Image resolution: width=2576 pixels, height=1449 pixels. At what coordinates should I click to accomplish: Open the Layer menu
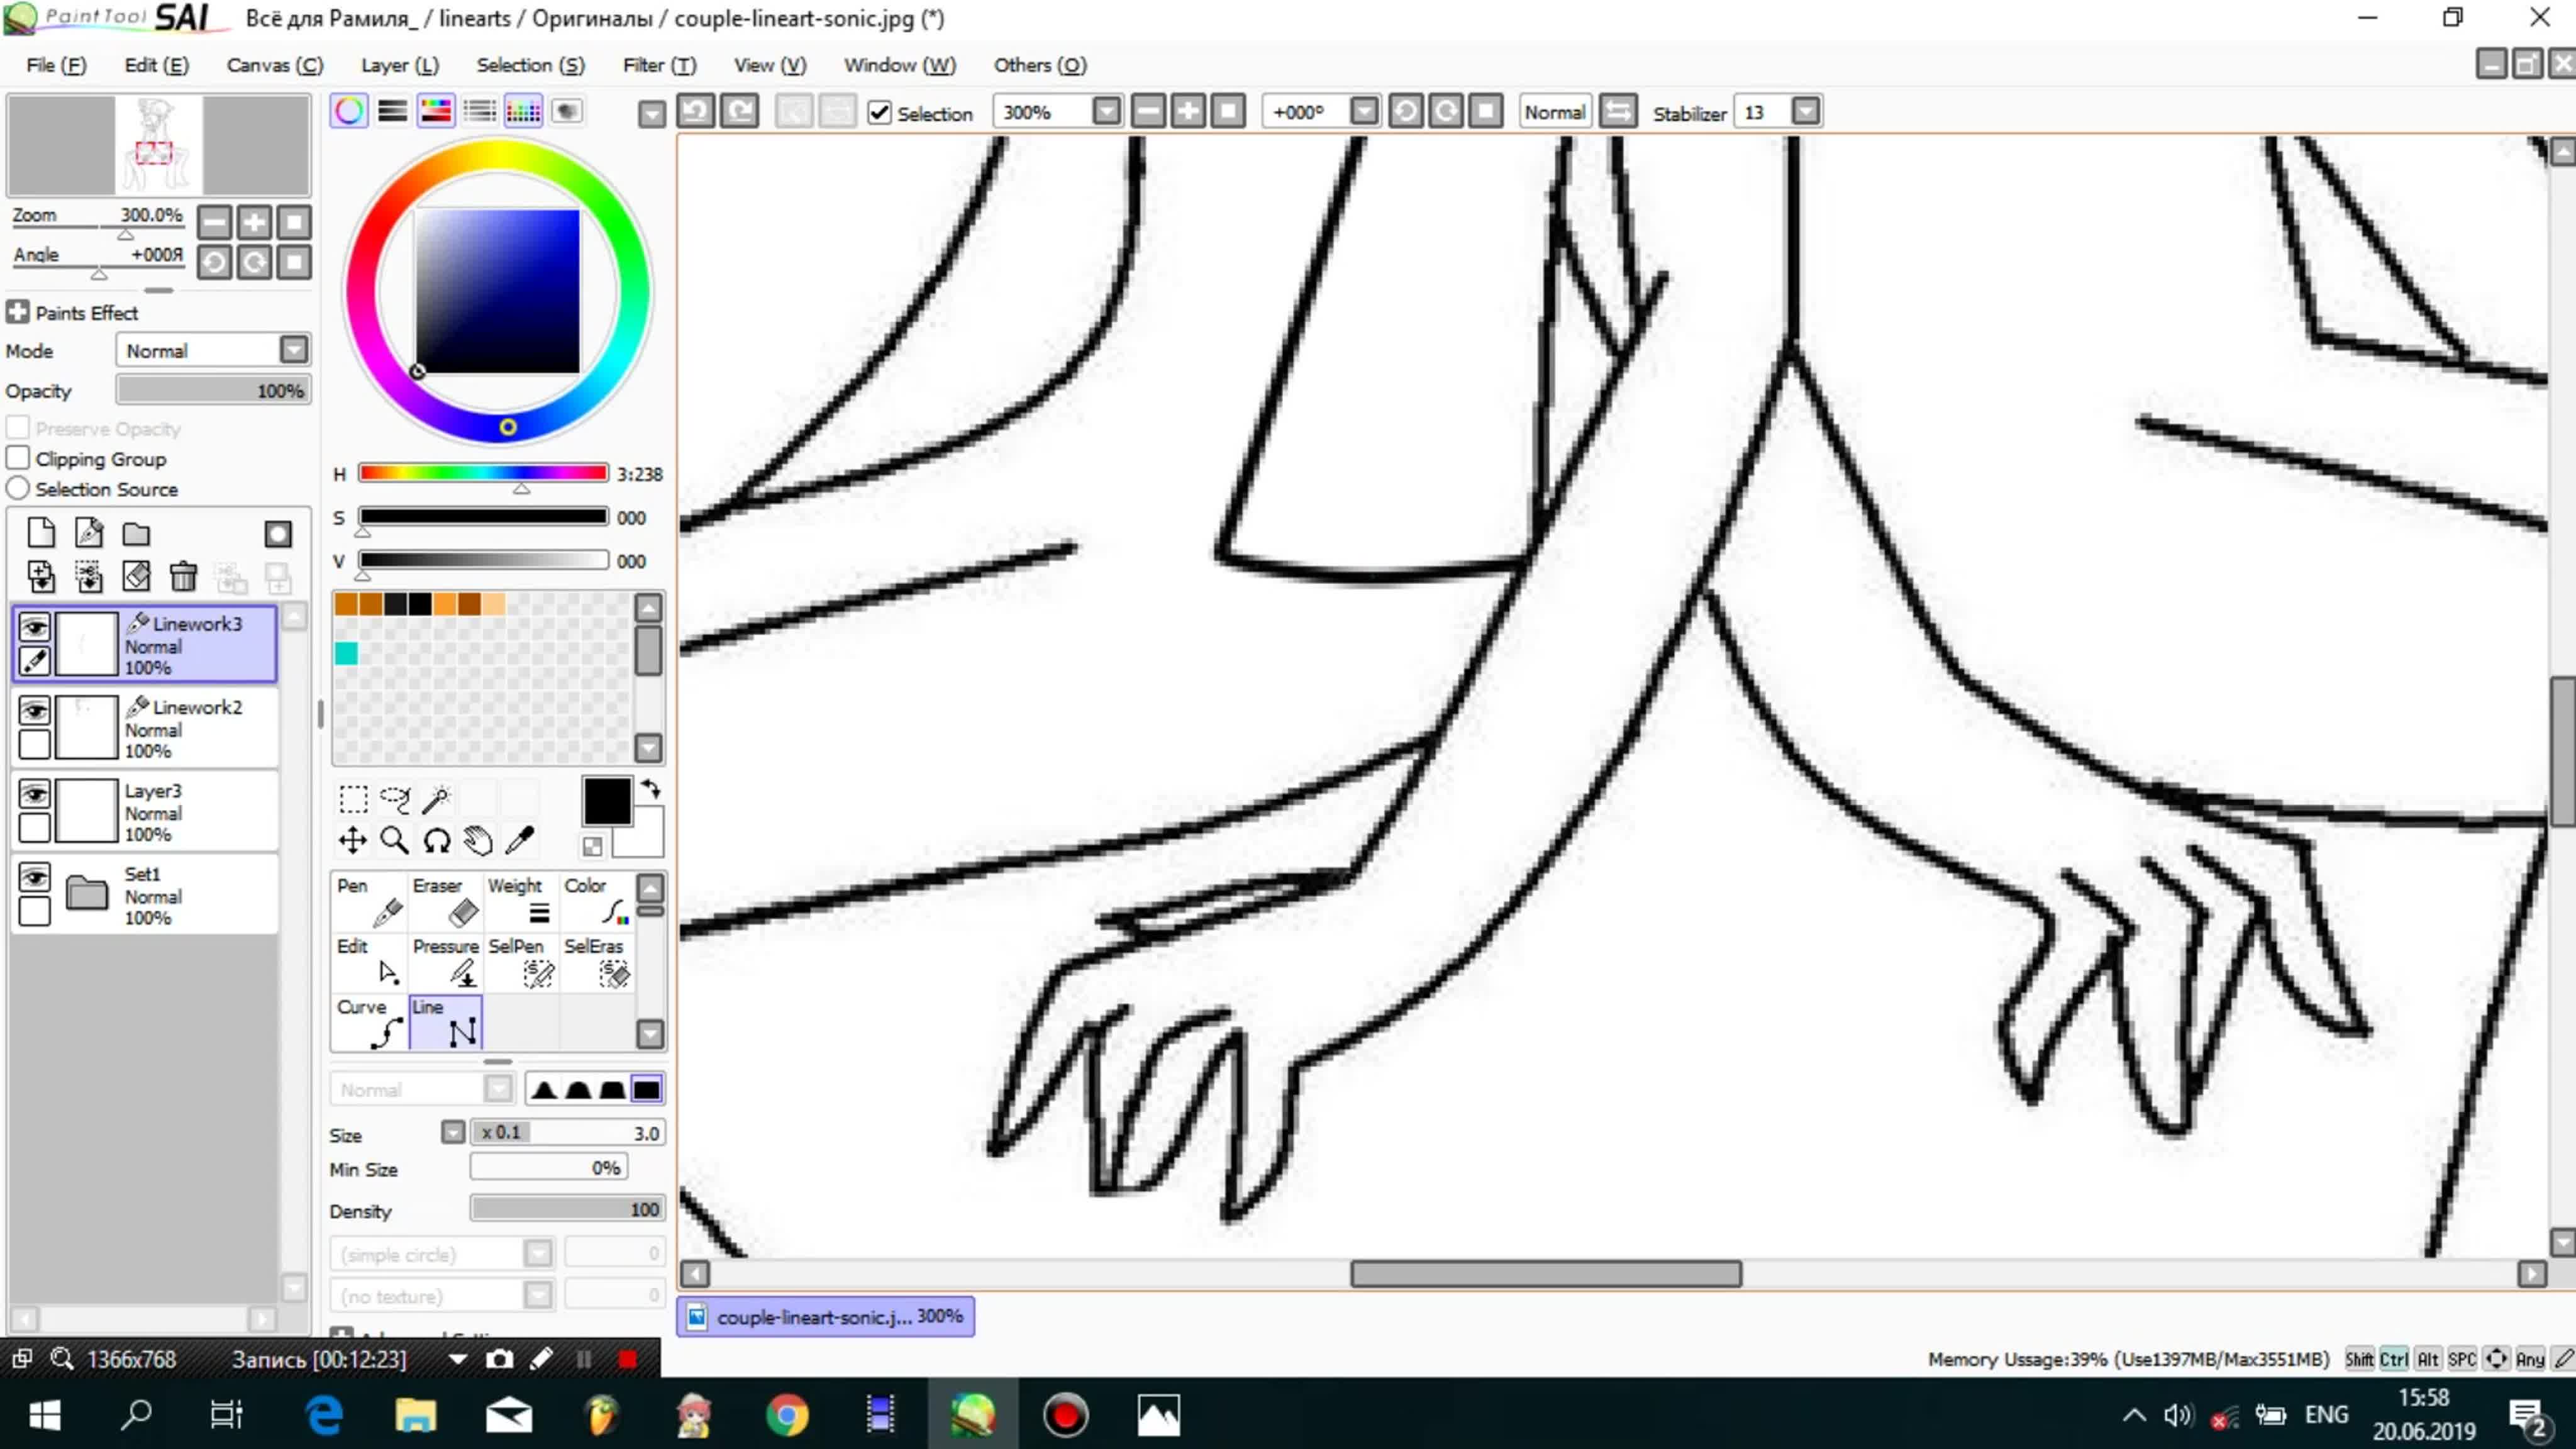pyautogui.click(x=400, y=65)
